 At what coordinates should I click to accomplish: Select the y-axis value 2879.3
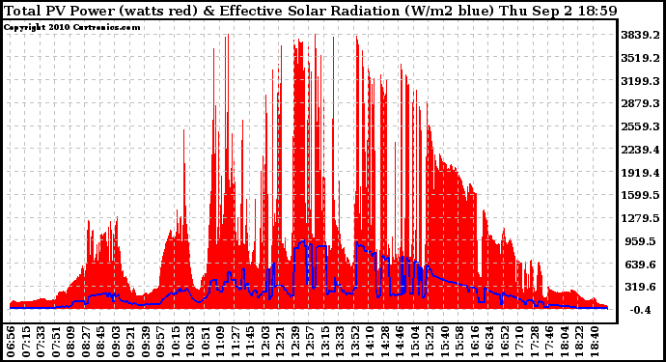tap(640, 104)
